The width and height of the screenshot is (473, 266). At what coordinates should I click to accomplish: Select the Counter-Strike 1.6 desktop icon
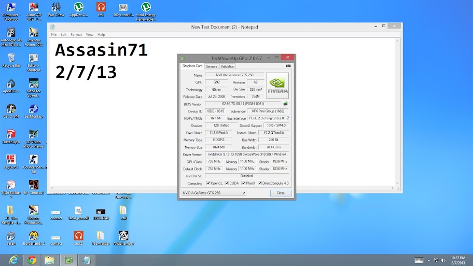pos(34,164)
